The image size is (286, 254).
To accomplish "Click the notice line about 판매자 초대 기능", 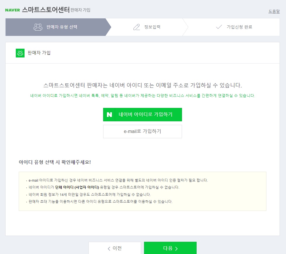I will click(100, 202).
